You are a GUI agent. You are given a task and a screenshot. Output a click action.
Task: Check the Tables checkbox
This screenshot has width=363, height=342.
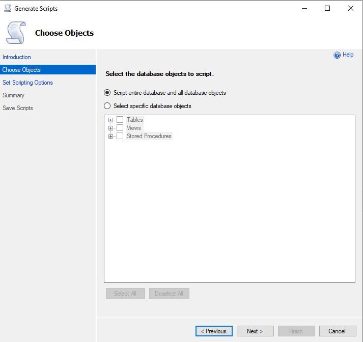pos(120,120)
